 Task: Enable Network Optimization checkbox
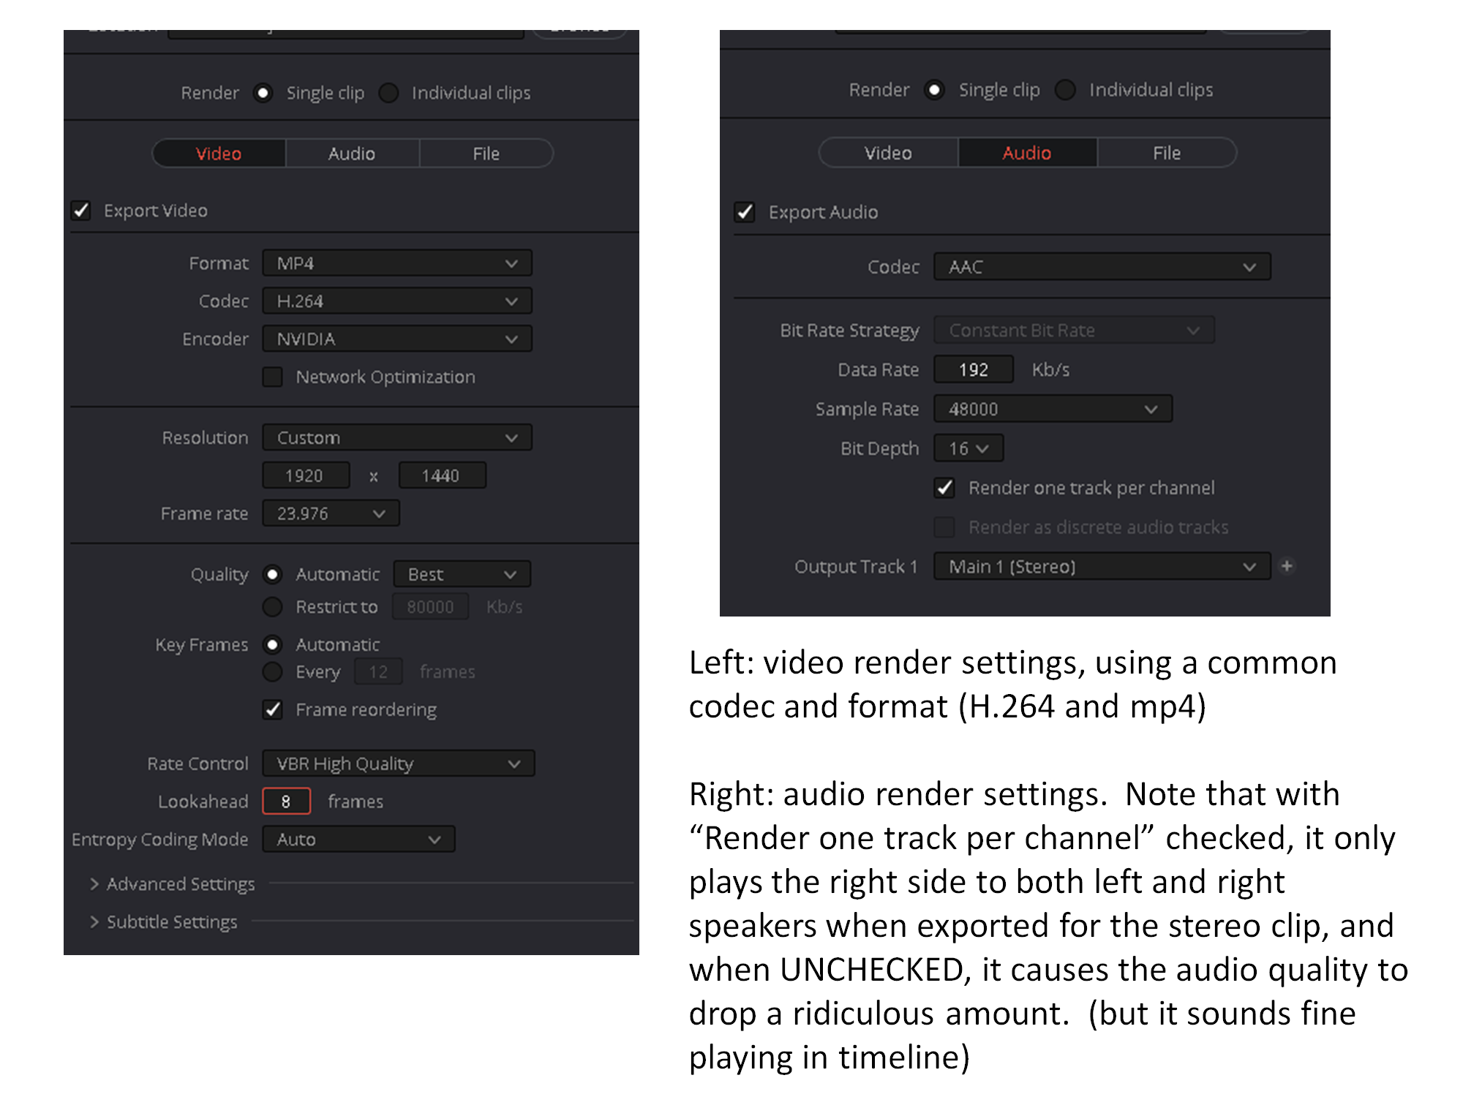(x=273, y=377)
